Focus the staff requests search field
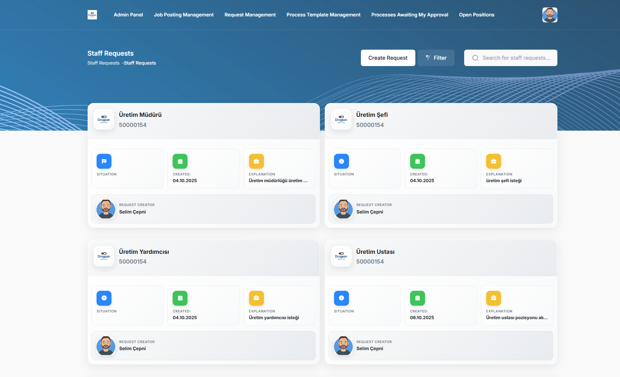 pyautogui.click(x=516, y=58)
